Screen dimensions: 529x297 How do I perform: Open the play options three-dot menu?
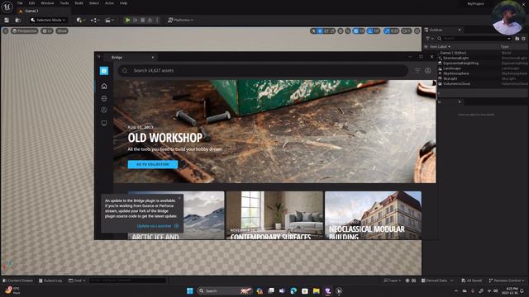(157, 20)
